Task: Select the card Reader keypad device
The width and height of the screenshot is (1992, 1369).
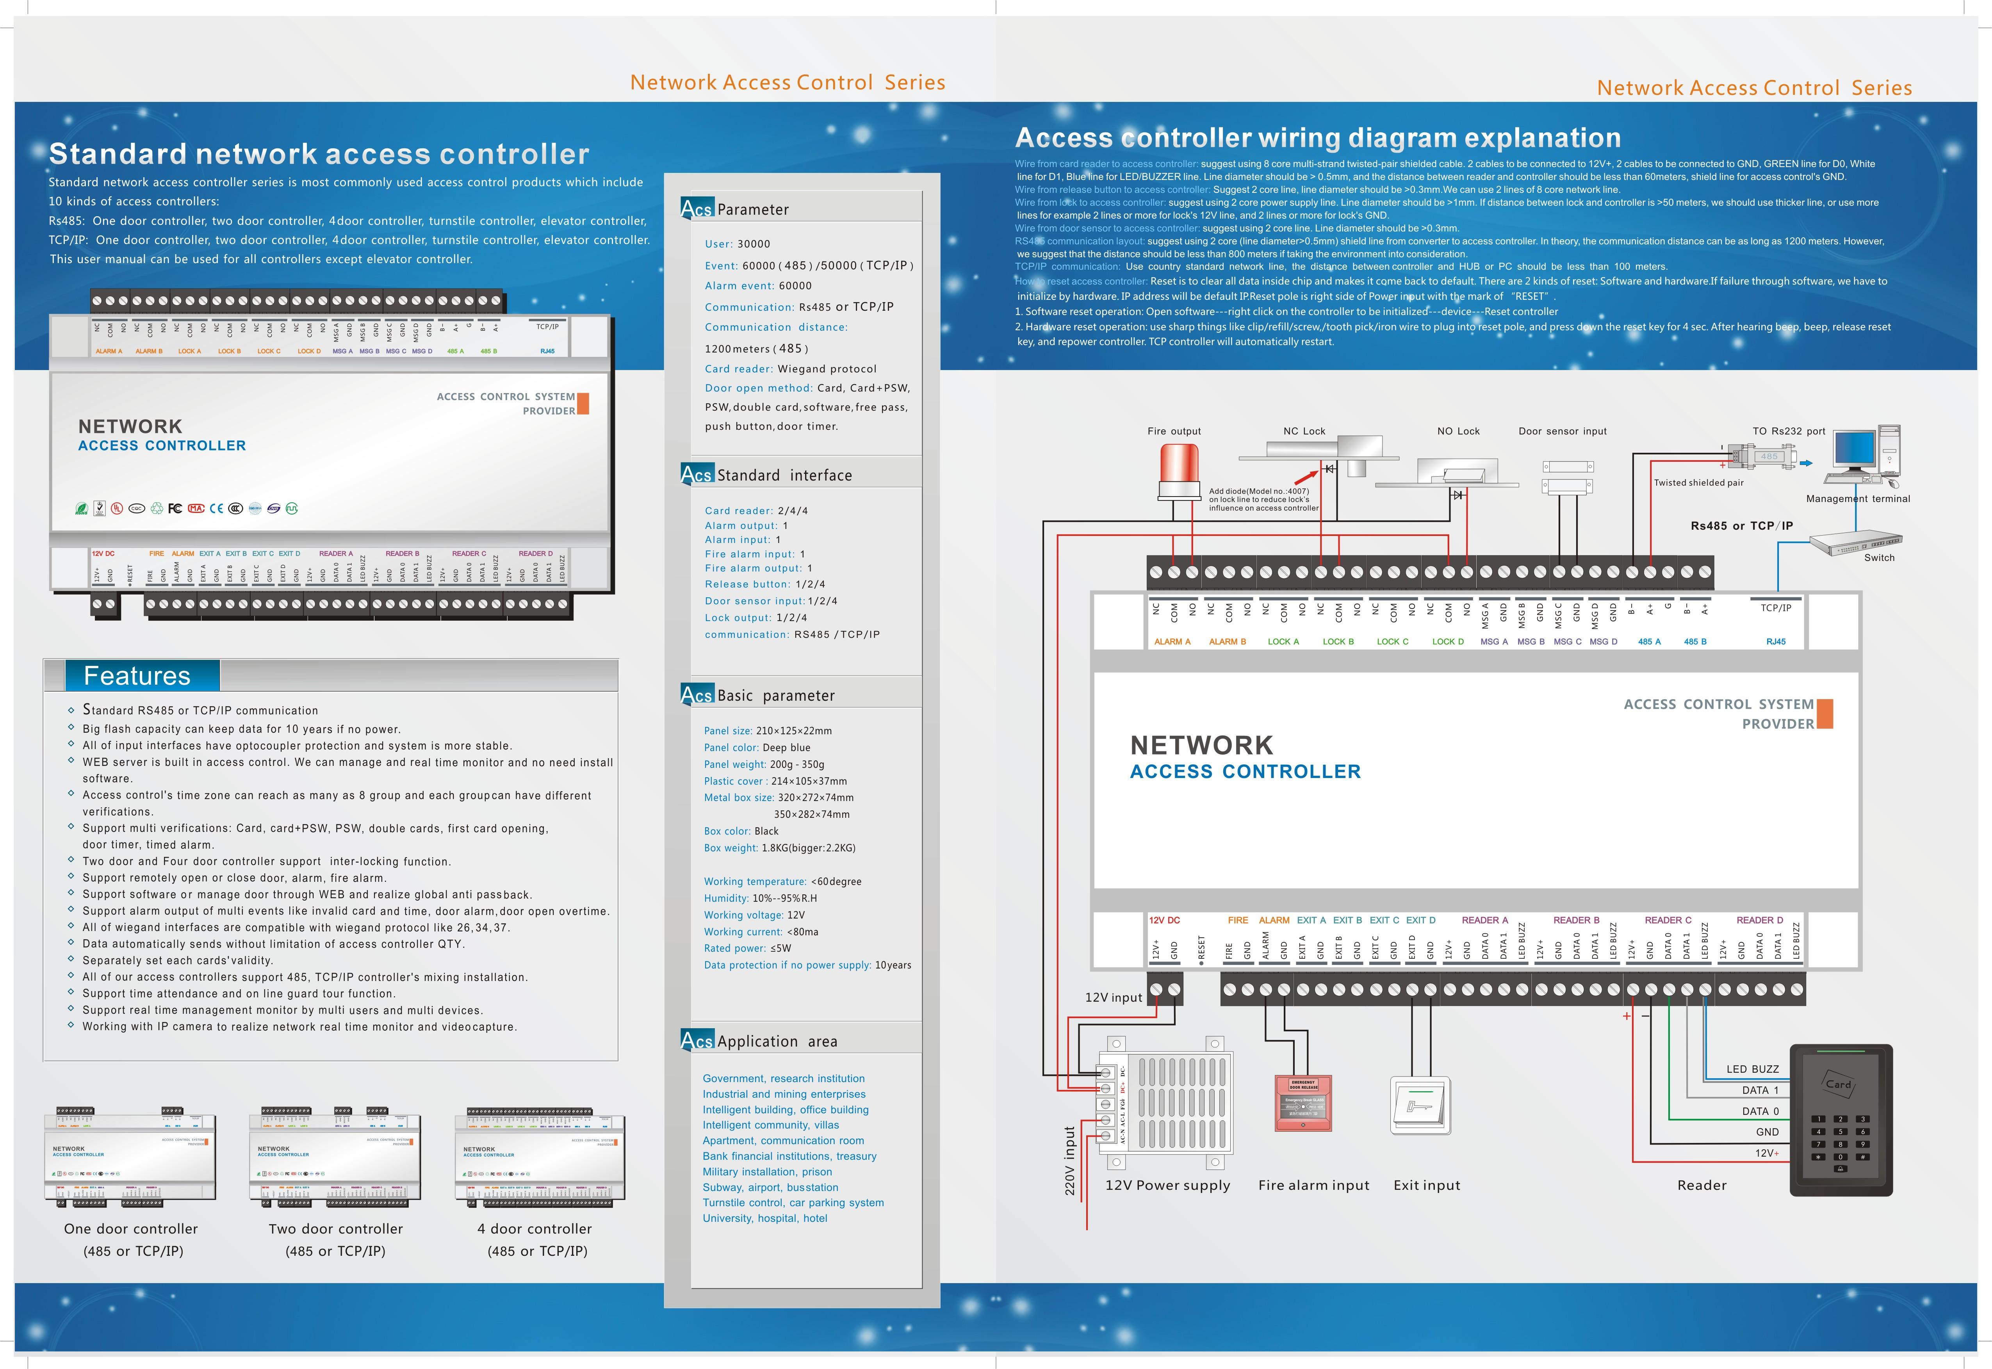Action: tap(1841, 1120)
